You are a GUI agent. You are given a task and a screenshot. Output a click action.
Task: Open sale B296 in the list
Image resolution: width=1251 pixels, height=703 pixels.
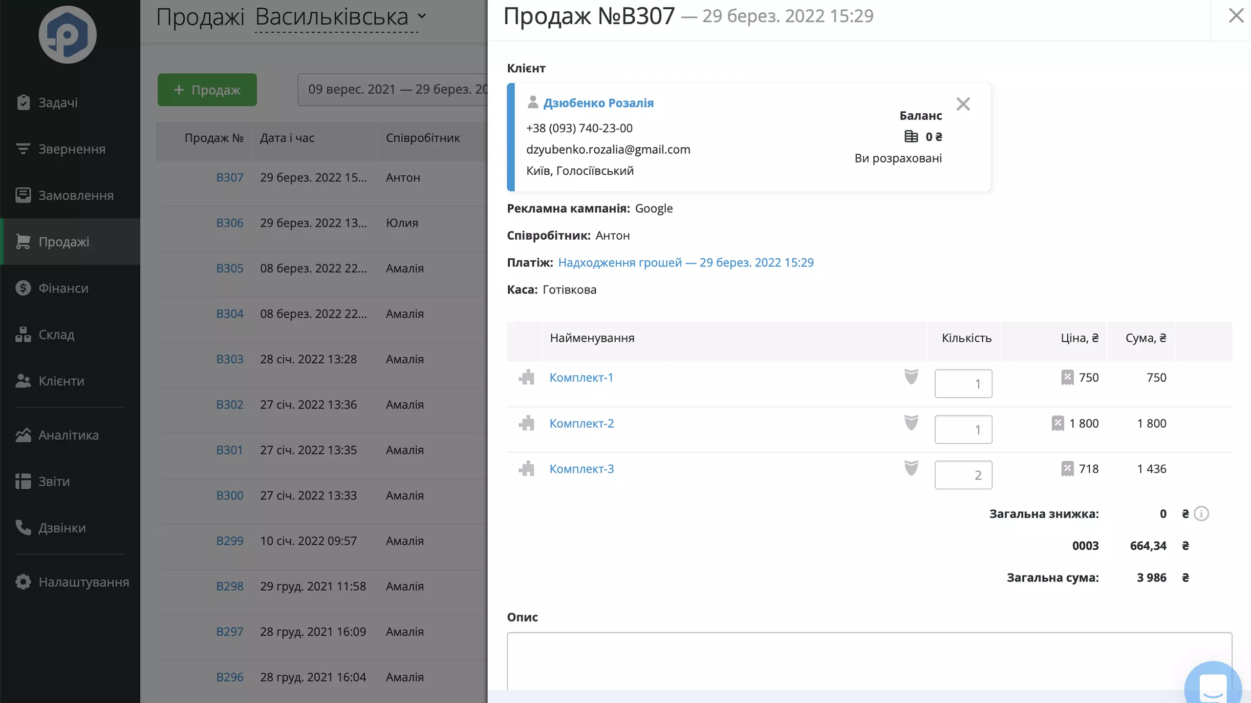(x=230, y=677)
